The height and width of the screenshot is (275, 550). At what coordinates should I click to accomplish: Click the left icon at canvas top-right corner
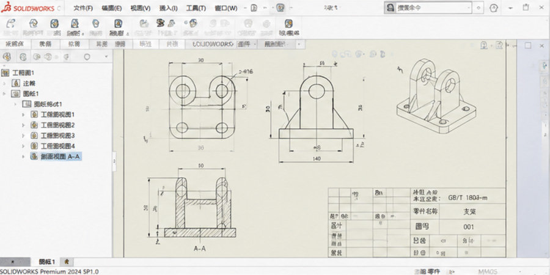(484, 45)
